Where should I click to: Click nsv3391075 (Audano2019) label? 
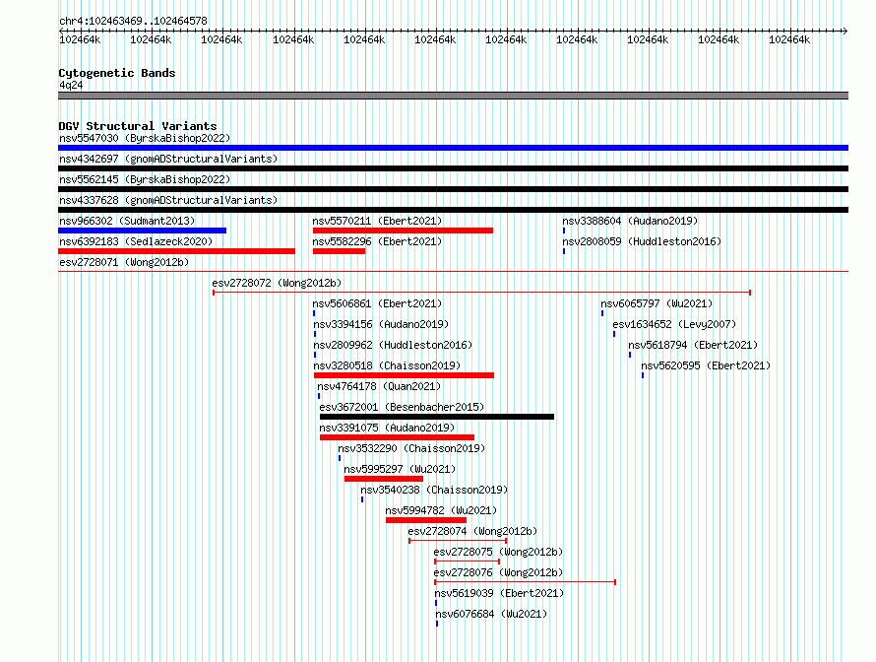coord(387,428)
